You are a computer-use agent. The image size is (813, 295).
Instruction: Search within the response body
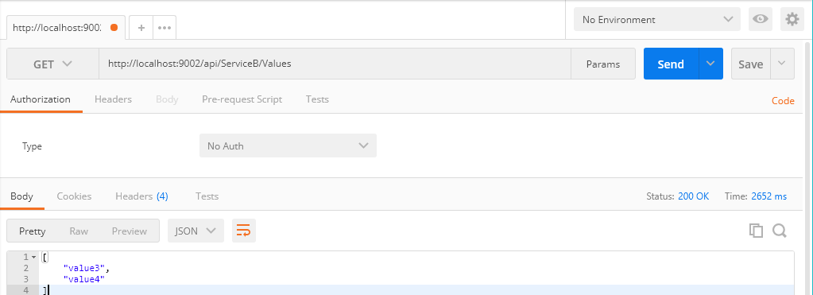[x=780, y=231]
